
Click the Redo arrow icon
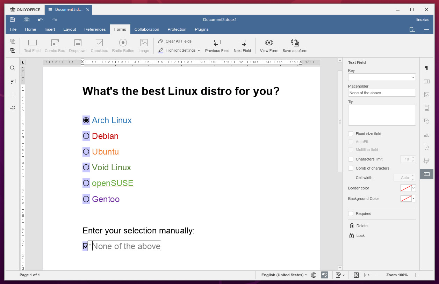pyautogui.click(x=55, y=20)
